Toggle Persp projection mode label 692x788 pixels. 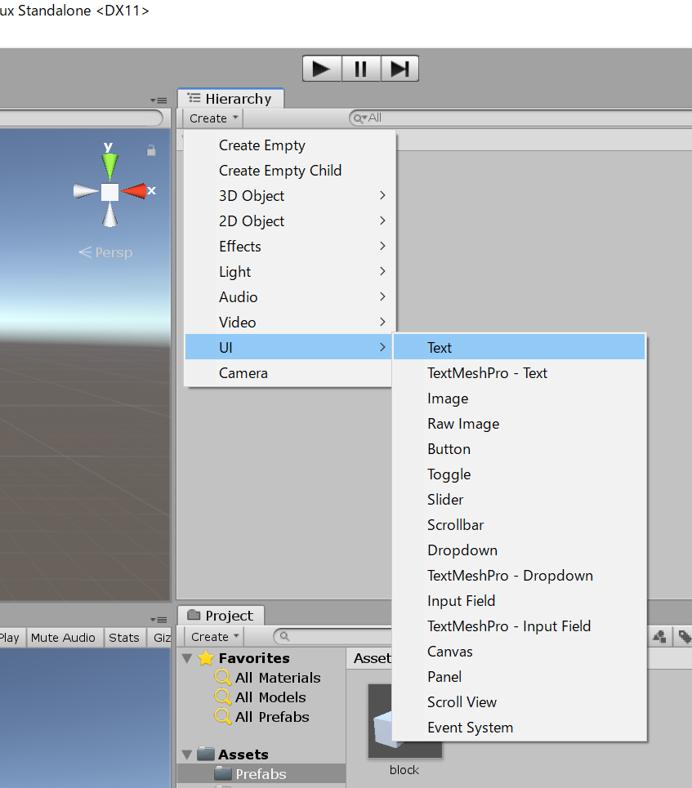coord(105,252)
